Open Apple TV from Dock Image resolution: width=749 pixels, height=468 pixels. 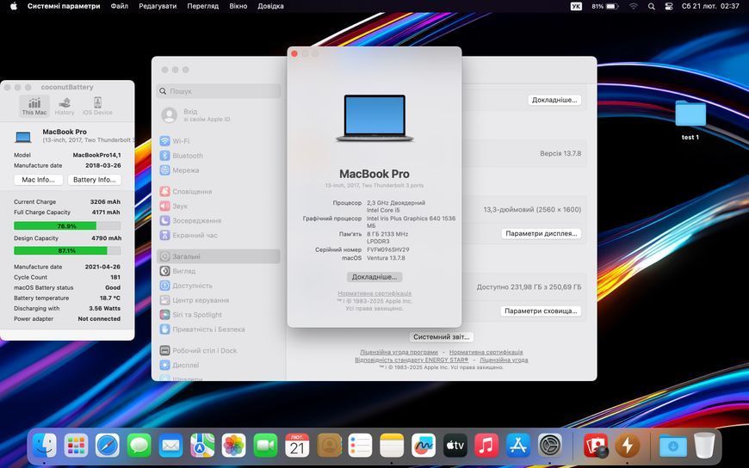coord(455,446)
